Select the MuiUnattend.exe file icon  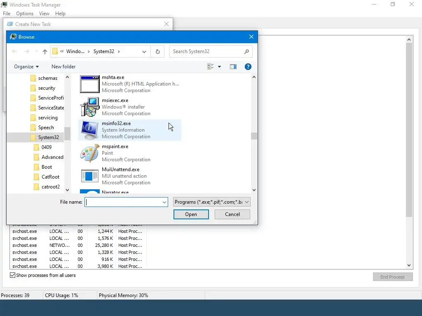pos(89,176)
